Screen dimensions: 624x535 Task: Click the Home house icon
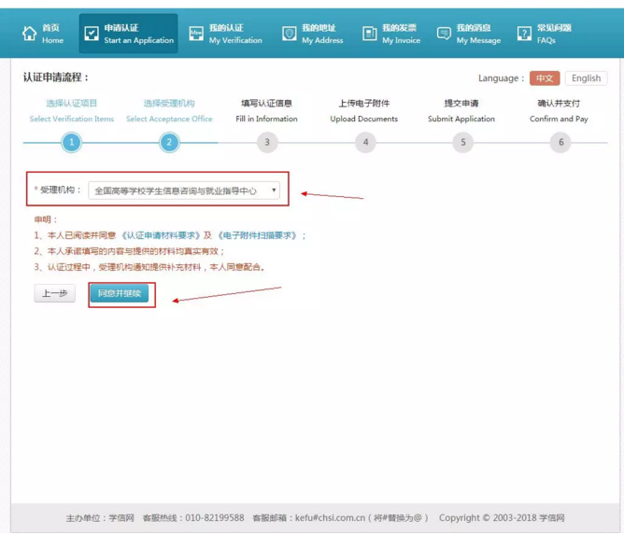coord(29,35)
